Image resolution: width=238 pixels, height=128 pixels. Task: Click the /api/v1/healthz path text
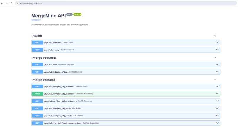coord(53,42)
